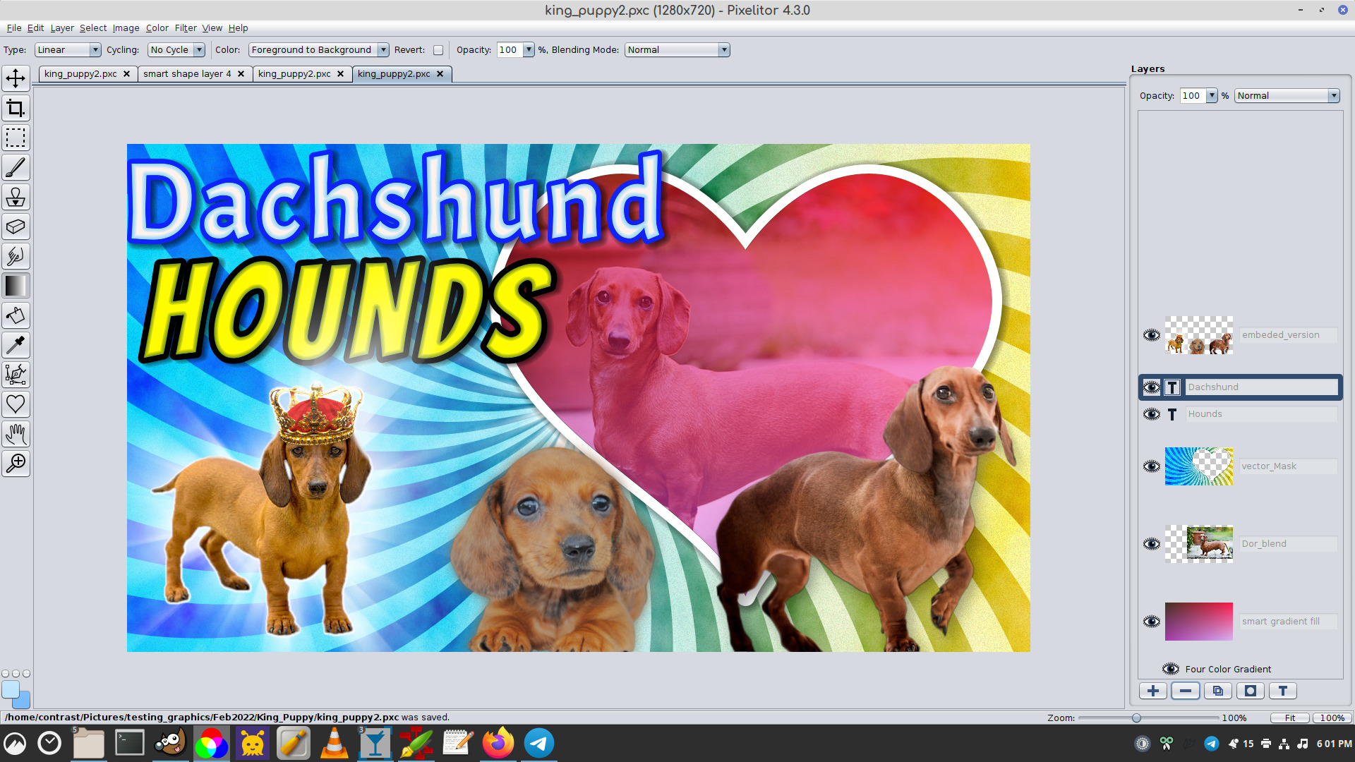1355x762 pixels.
Task: Select the Clone Stamp tool
Action: click(x=16, y=197)
